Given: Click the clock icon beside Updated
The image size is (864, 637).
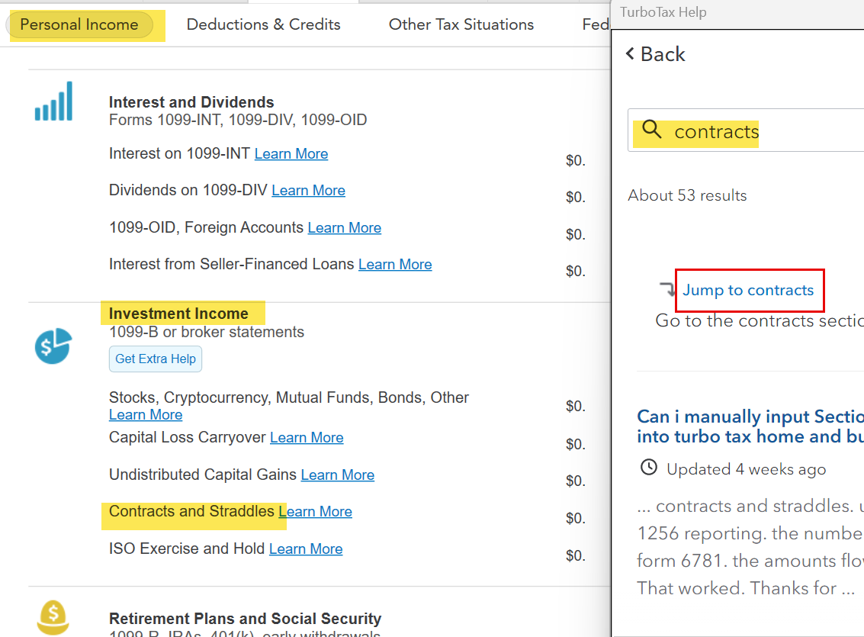Looking at the screenshot, I should (648, 468).
